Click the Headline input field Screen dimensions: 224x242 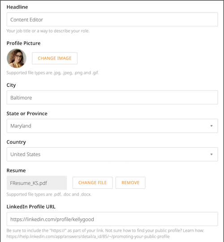pos(112,19)
